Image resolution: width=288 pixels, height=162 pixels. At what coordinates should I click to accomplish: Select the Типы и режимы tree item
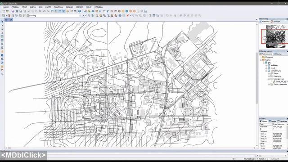(x=280, y=84)
